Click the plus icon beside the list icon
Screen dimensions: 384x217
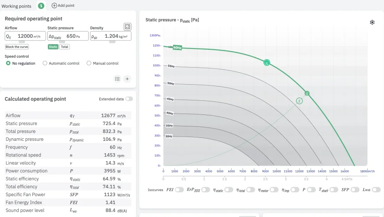point(127,79)
